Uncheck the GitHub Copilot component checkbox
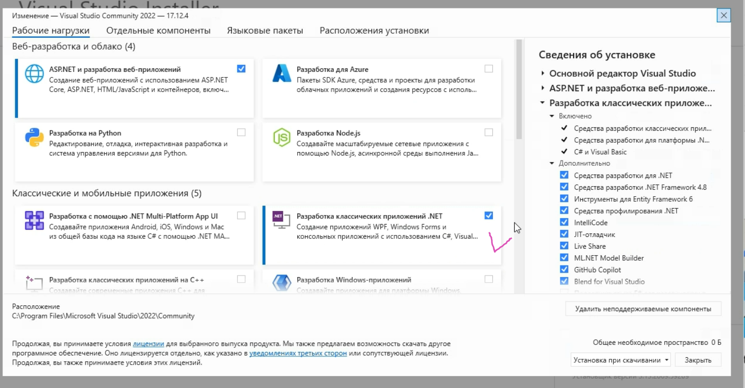745x388 pixels. click(x=564, y=269)
